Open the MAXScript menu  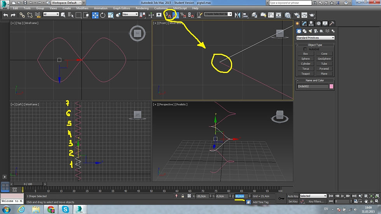pos(180,8)
